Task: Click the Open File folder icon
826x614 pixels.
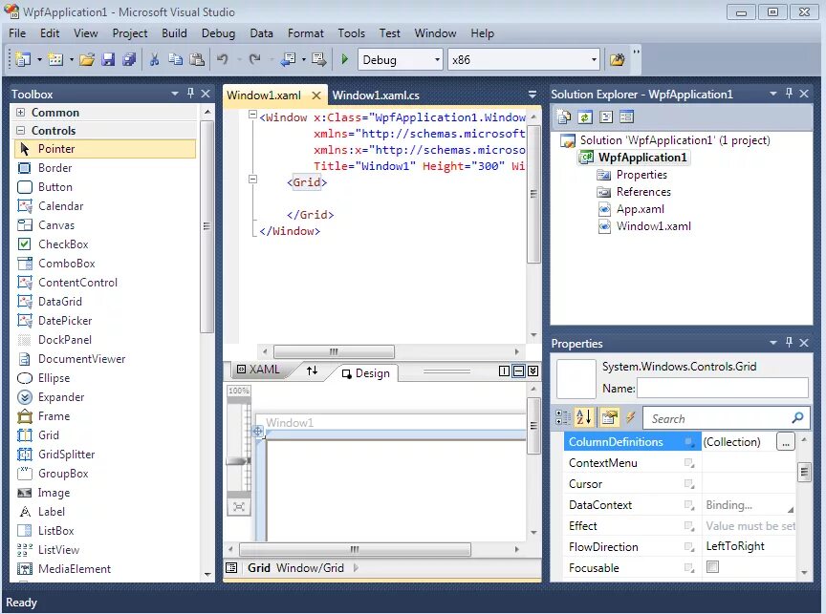Action: click(x=87, y=59)
